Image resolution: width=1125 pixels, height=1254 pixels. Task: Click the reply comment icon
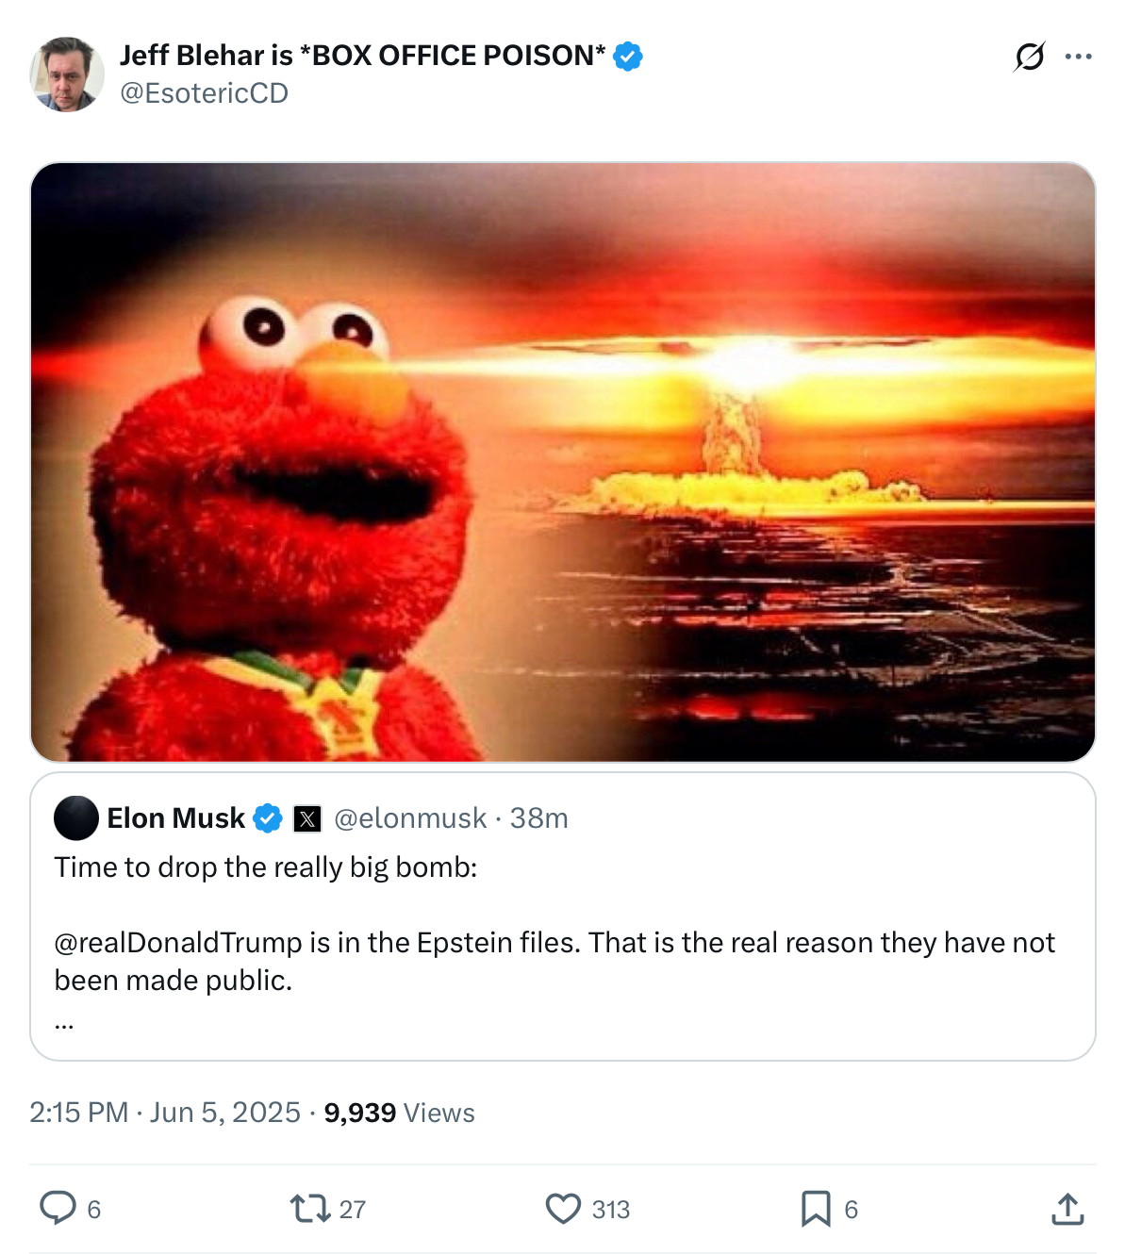58,1208
